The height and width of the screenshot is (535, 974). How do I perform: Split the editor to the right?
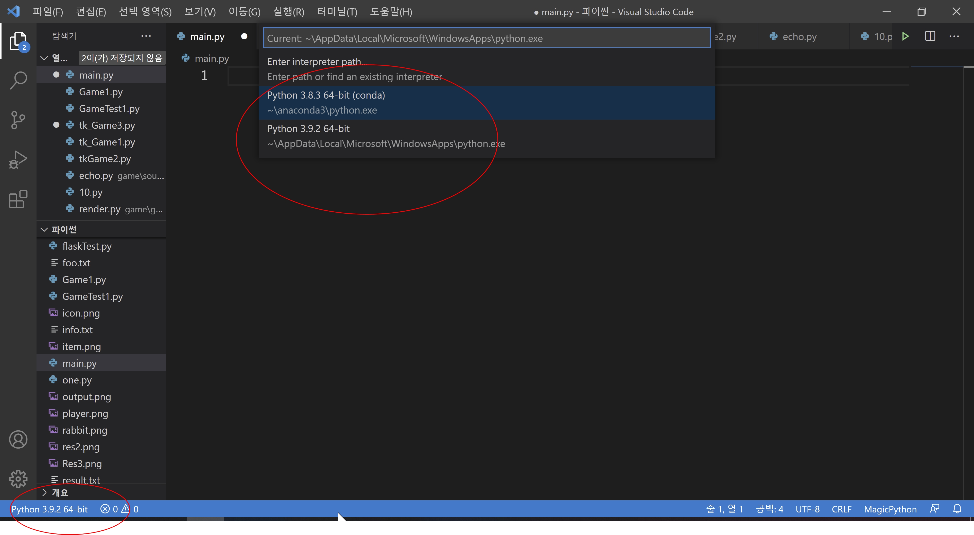click(x=930, y=37)
